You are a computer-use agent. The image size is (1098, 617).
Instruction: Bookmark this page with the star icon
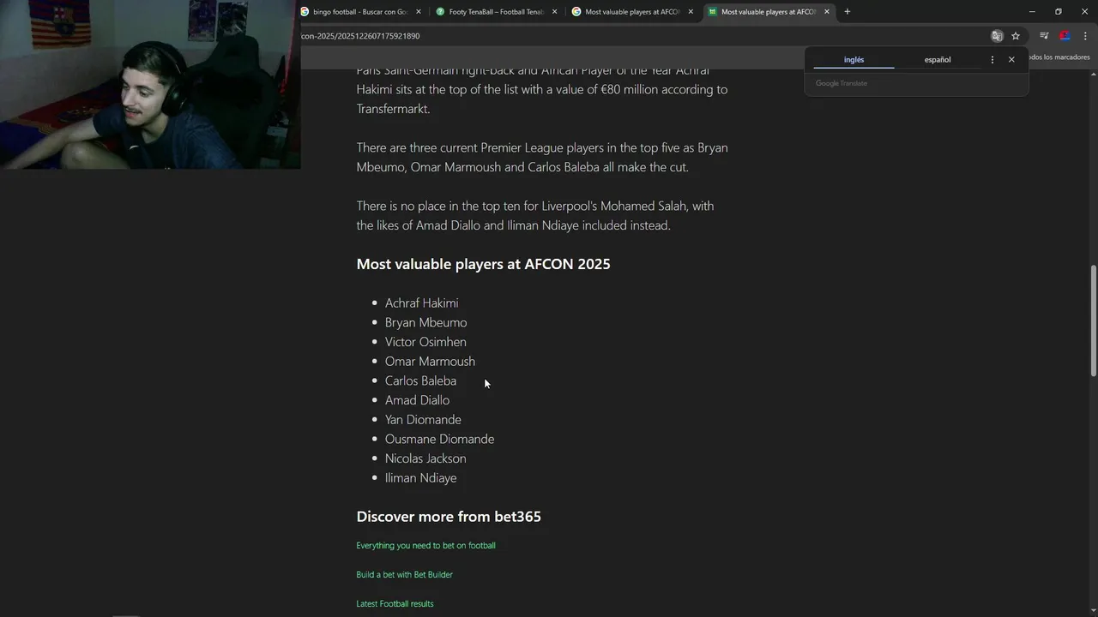[1016, 36]
